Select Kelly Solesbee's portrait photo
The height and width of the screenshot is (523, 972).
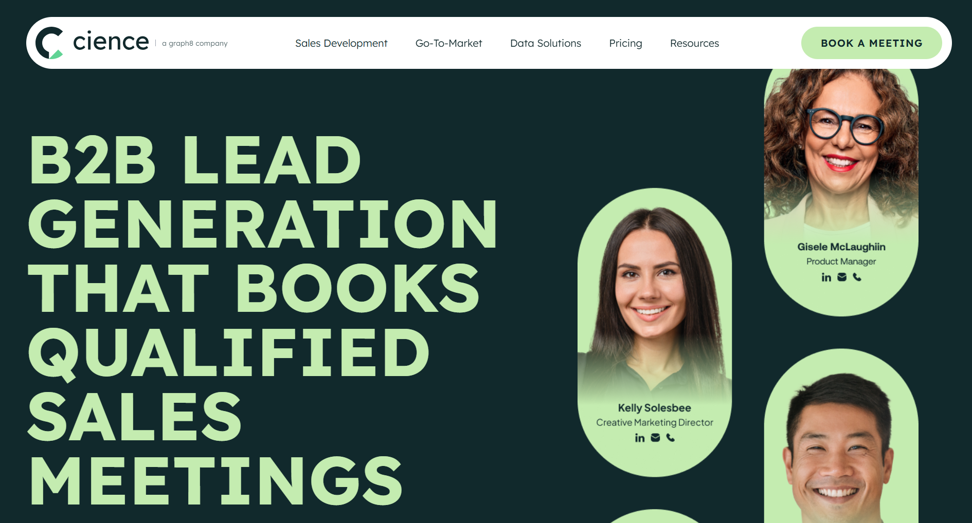tap(654, 303)
